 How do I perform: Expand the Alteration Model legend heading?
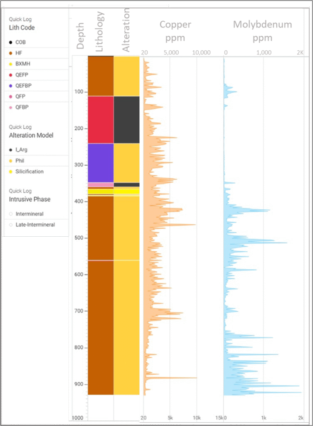coord(31,135)
